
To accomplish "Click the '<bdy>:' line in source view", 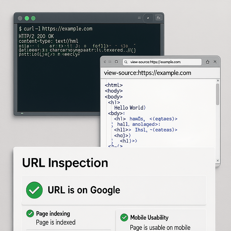I will [116, 113].
